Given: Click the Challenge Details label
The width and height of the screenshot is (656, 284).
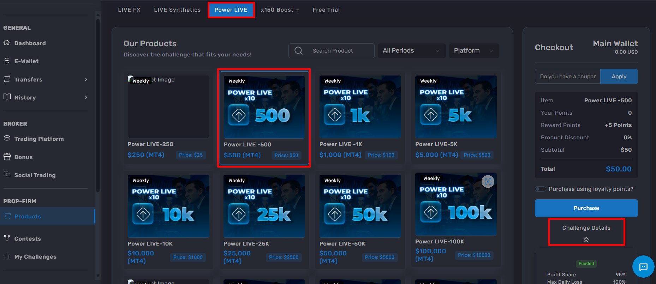Looking at the screenshot, I should pos(586,228).
